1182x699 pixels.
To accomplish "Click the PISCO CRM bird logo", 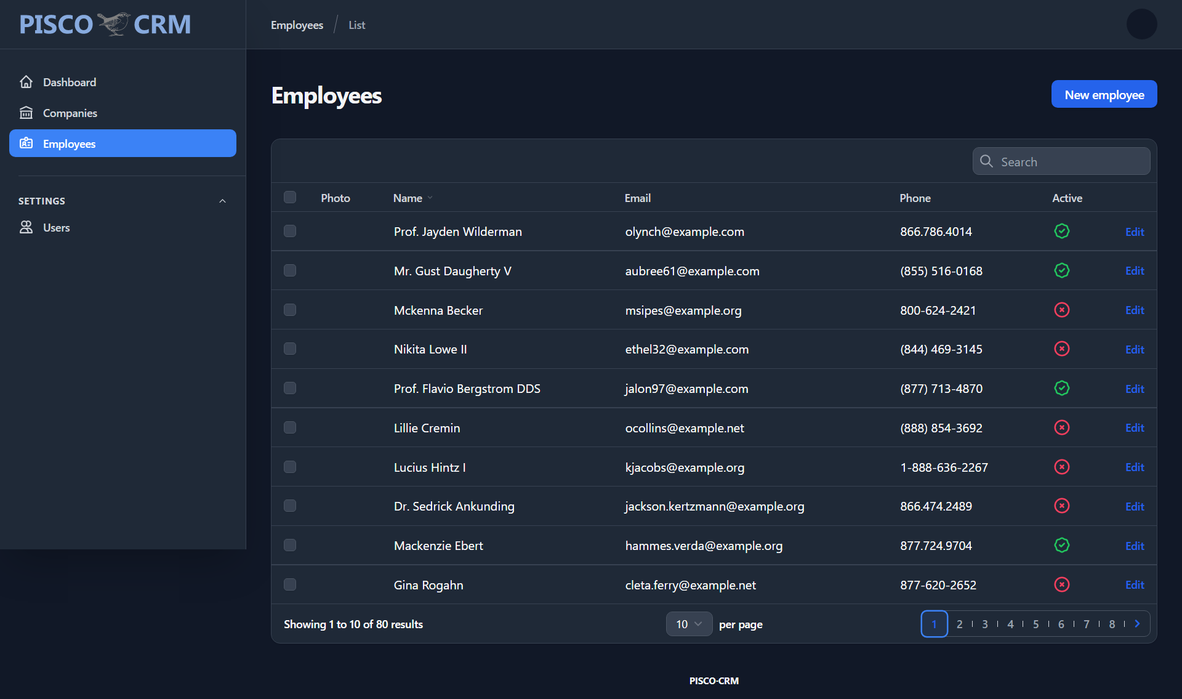I will [x=113, y=25].
